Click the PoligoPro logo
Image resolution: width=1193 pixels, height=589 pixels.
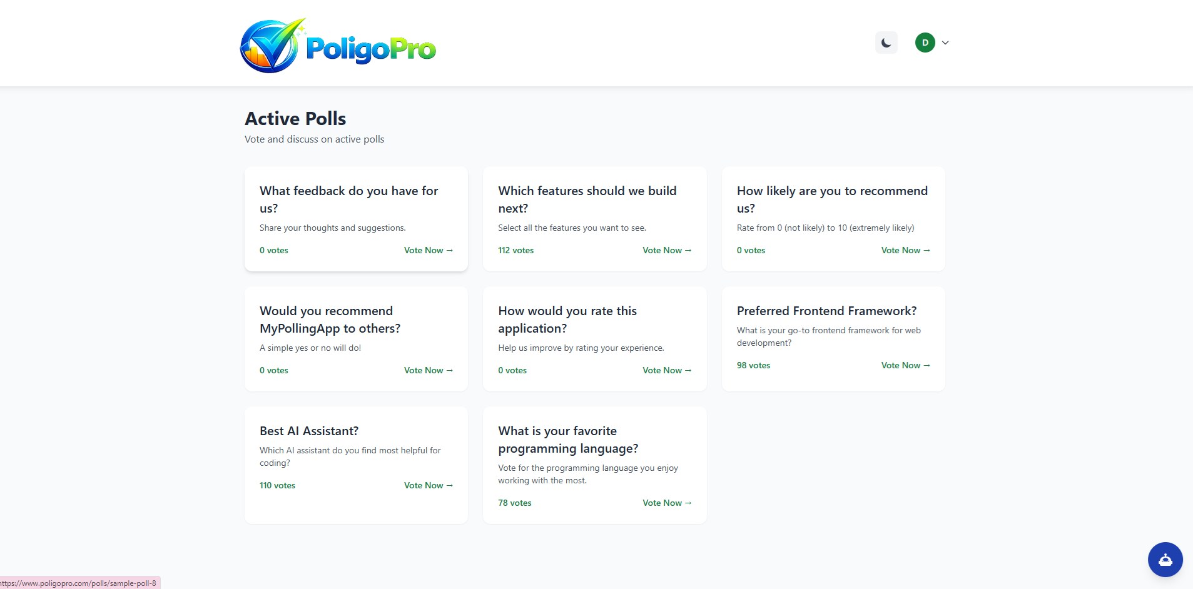click(337, 44)
